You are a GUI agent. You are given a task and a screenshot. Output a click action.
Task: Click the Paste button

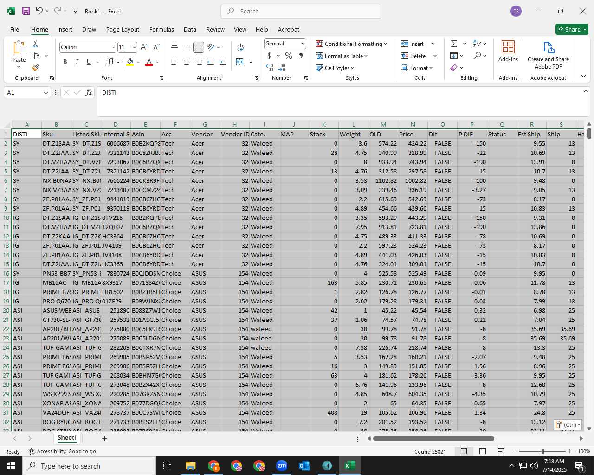coord(19,54)
